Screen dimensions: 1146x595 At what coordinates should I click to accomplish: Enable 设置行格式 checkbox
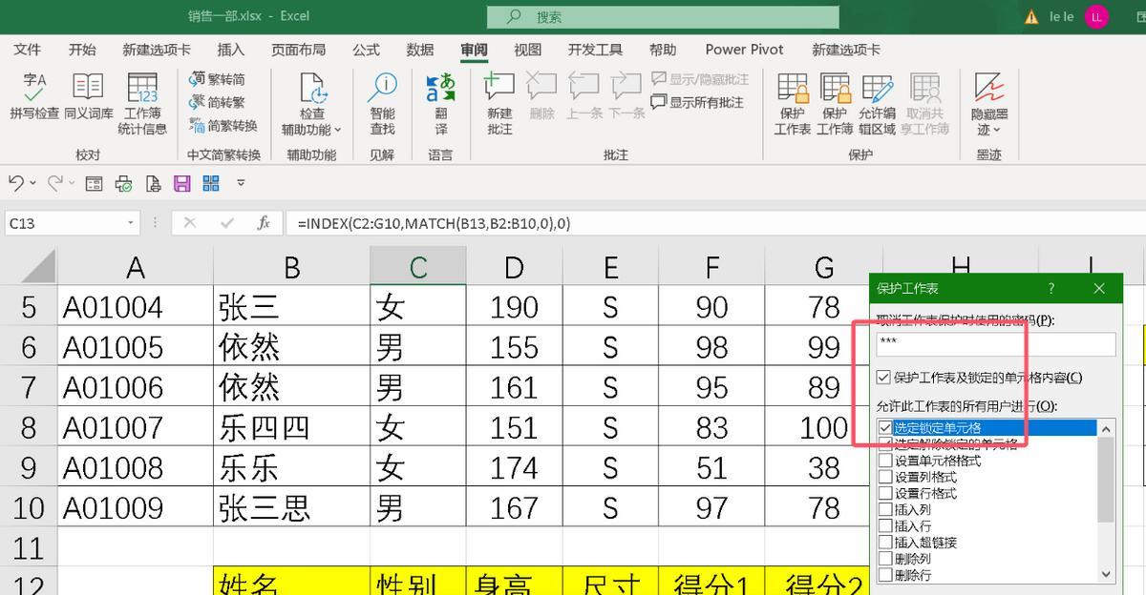point(885,493)
